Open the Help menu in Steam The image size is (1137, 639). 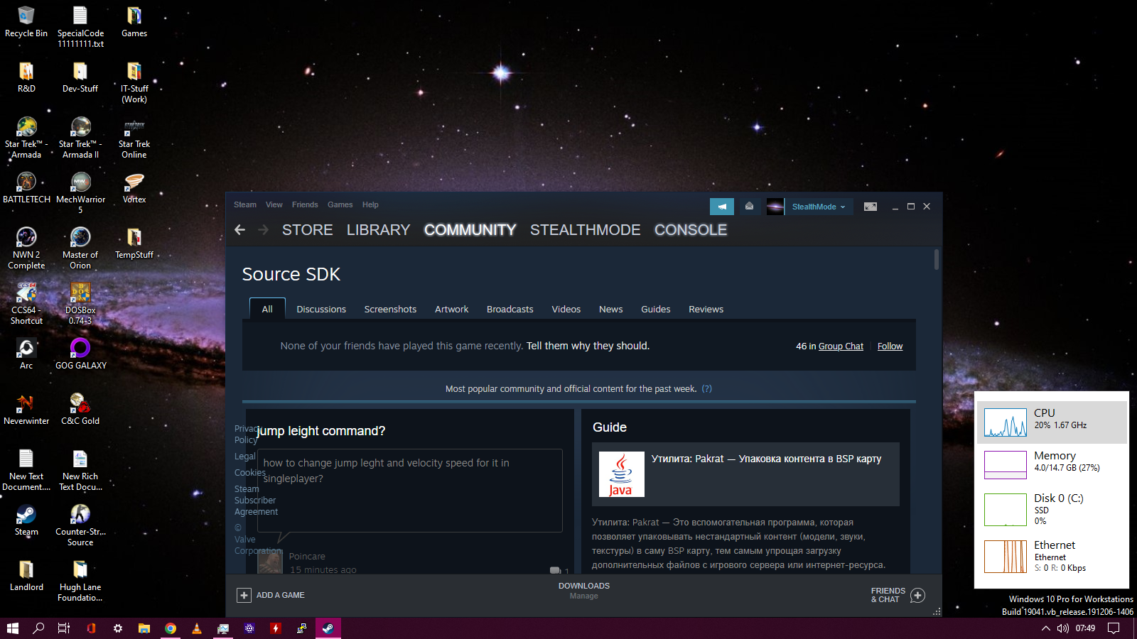[x=370, y=204]
